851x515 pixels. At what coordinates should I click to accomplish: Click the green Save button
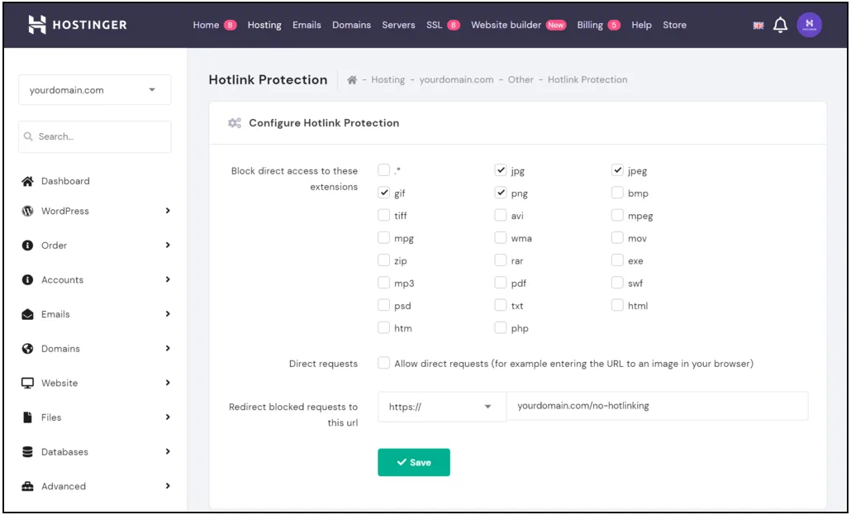click(x=414, y=462)
